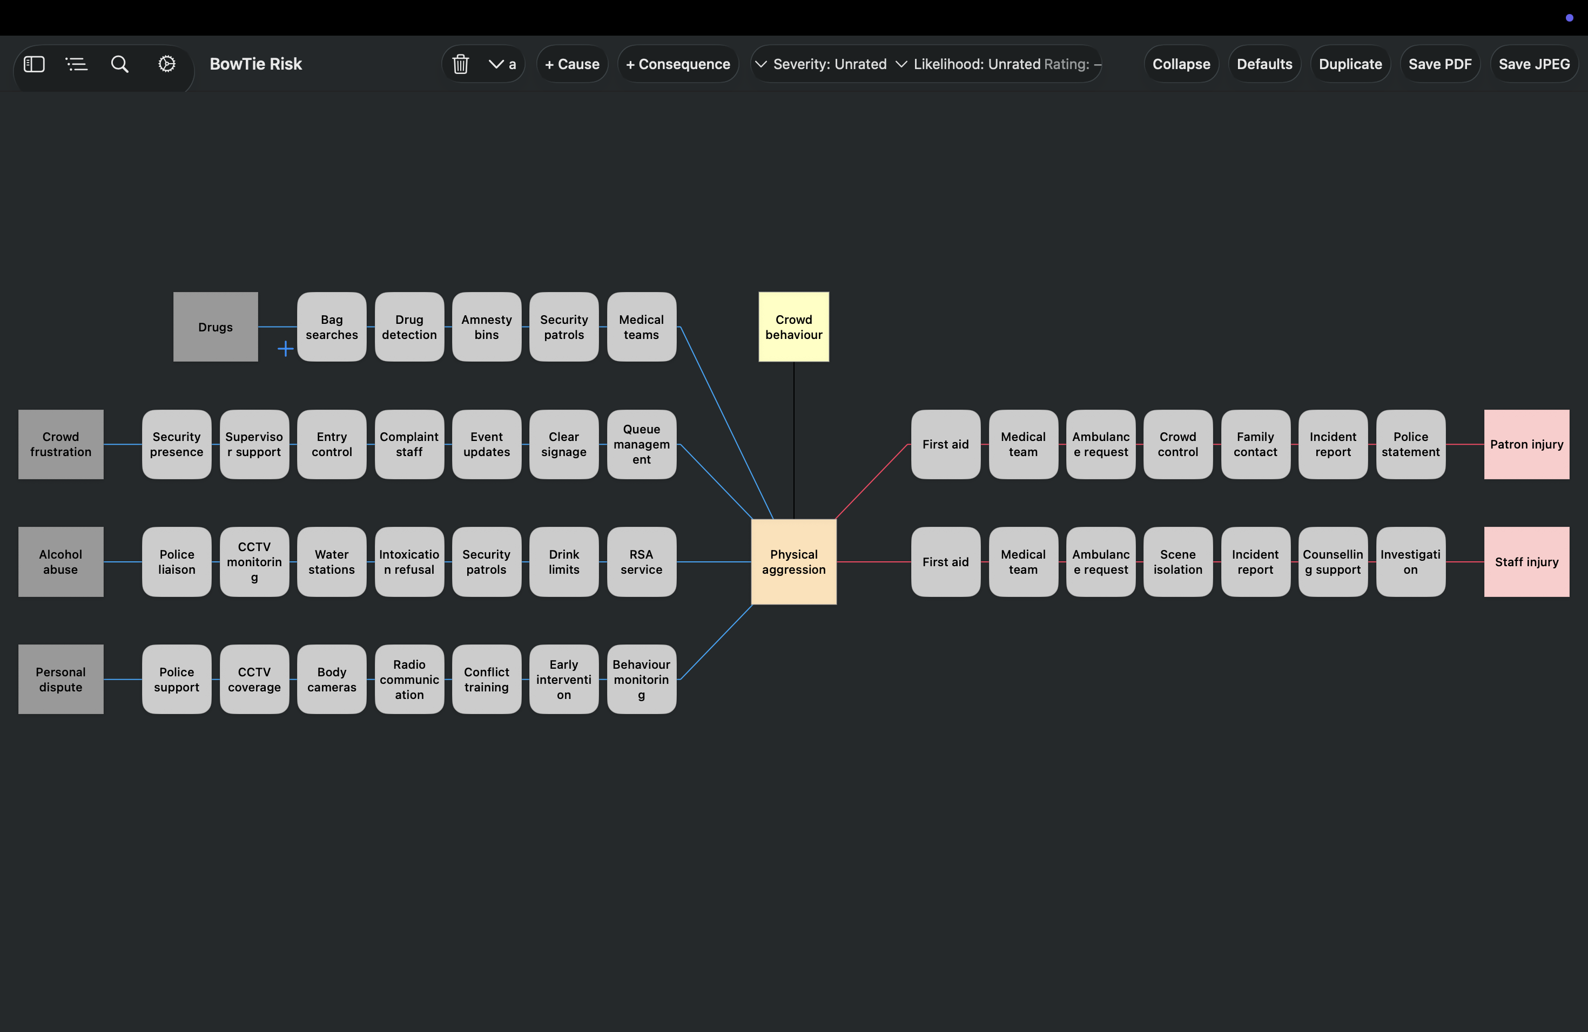Click the Investigation barrier
Screen dimensions: 1588x1032
click(1410, 561)
